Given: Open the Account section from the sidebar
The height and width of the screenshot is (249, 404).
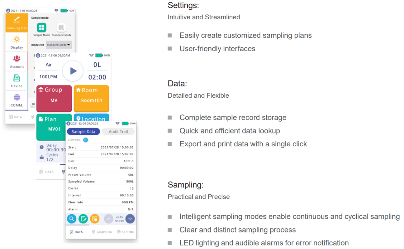Looking at the screenshot, I should [x=16, y=61].
